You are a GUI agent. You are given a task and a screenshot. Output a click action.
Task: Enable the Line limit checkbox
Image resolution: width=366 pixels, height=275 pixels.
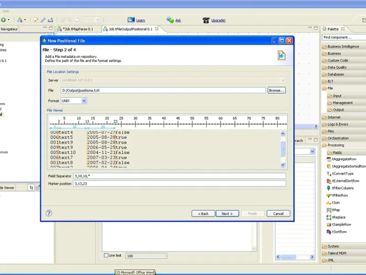coord(106,255)
